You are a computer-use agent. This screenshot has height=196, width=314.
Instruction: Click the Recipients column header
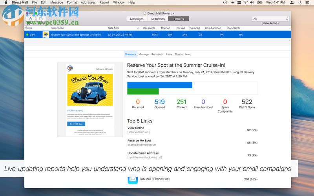tap(149, 28)
